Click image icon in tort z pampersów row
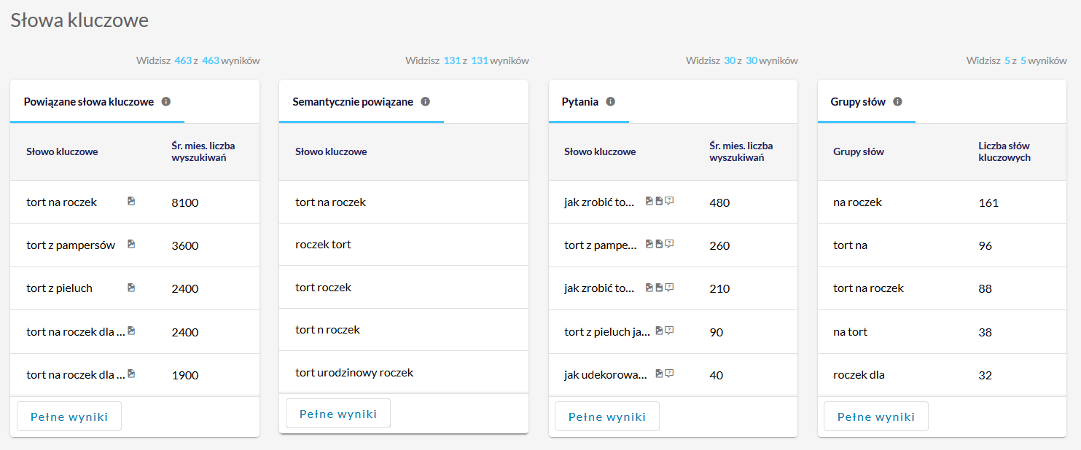The image size is (1081, 450). [x=131, y=244]
